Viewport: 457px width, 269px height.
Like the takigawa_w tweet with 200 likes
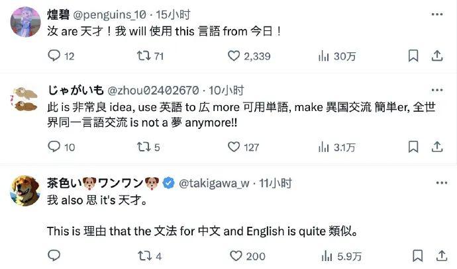click(236, 256)
